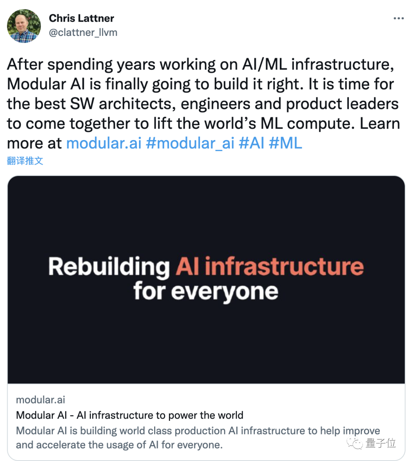Follow the modular.ai link in tweet text
The height and width of the screenshot is (461, 409).
(x=104, y=143)
